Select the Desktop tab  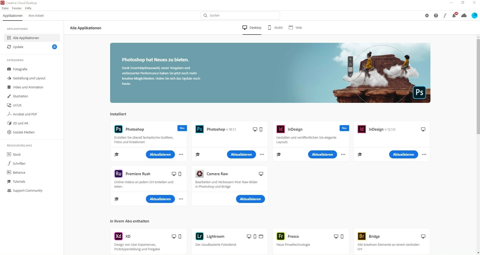click(x=252, y=28)
